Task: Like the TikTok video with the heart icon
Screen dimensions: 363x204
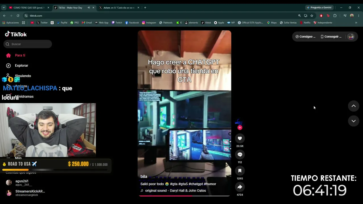Action: (x=240, y=138)
